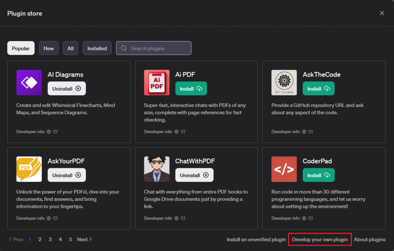The width and height of the screenshot is (394, 251).
Task: Click Developer info text under ChatWithPDF
Action: [158, 218]
